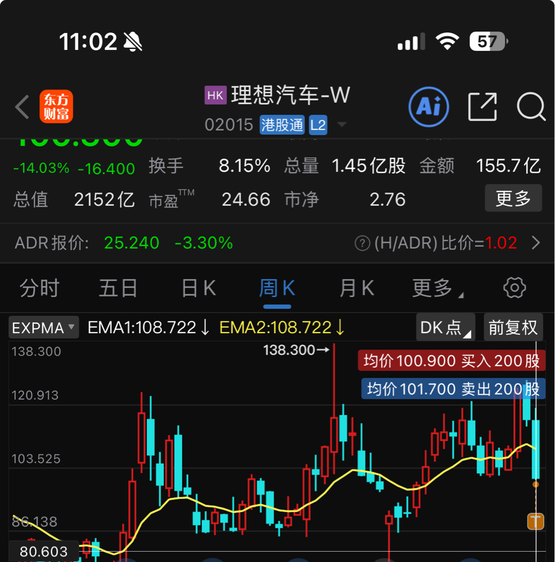
Task: Tap the battery 57 status indicator
Action: (489, 41)
